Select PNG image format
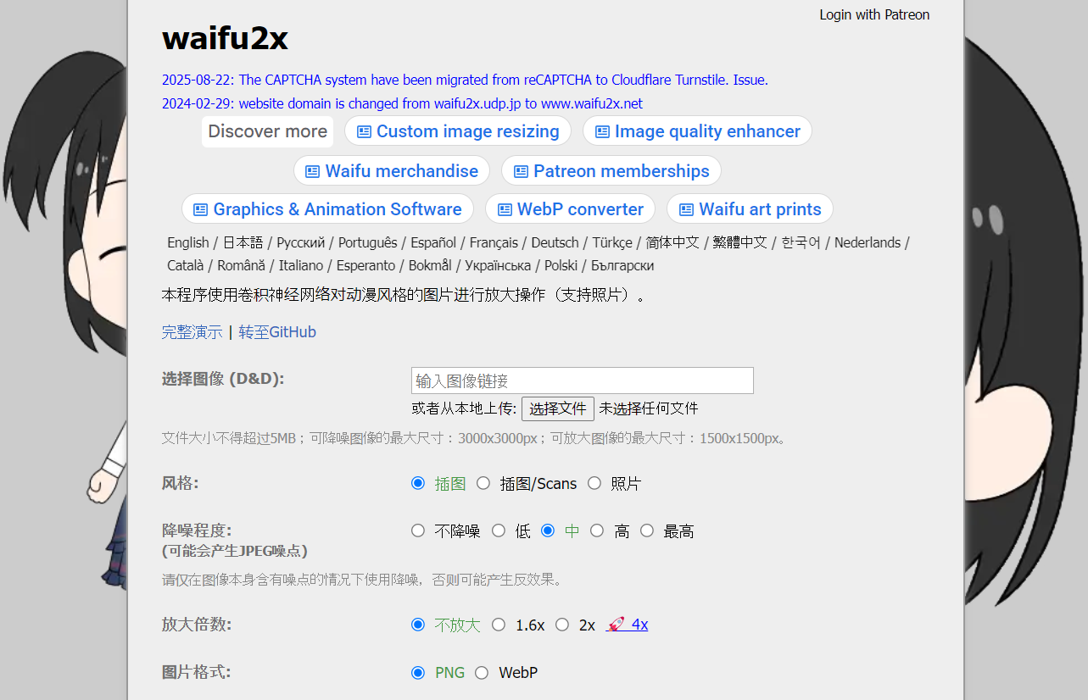This screenshot has width=1088, height=700. click(417, 673)
